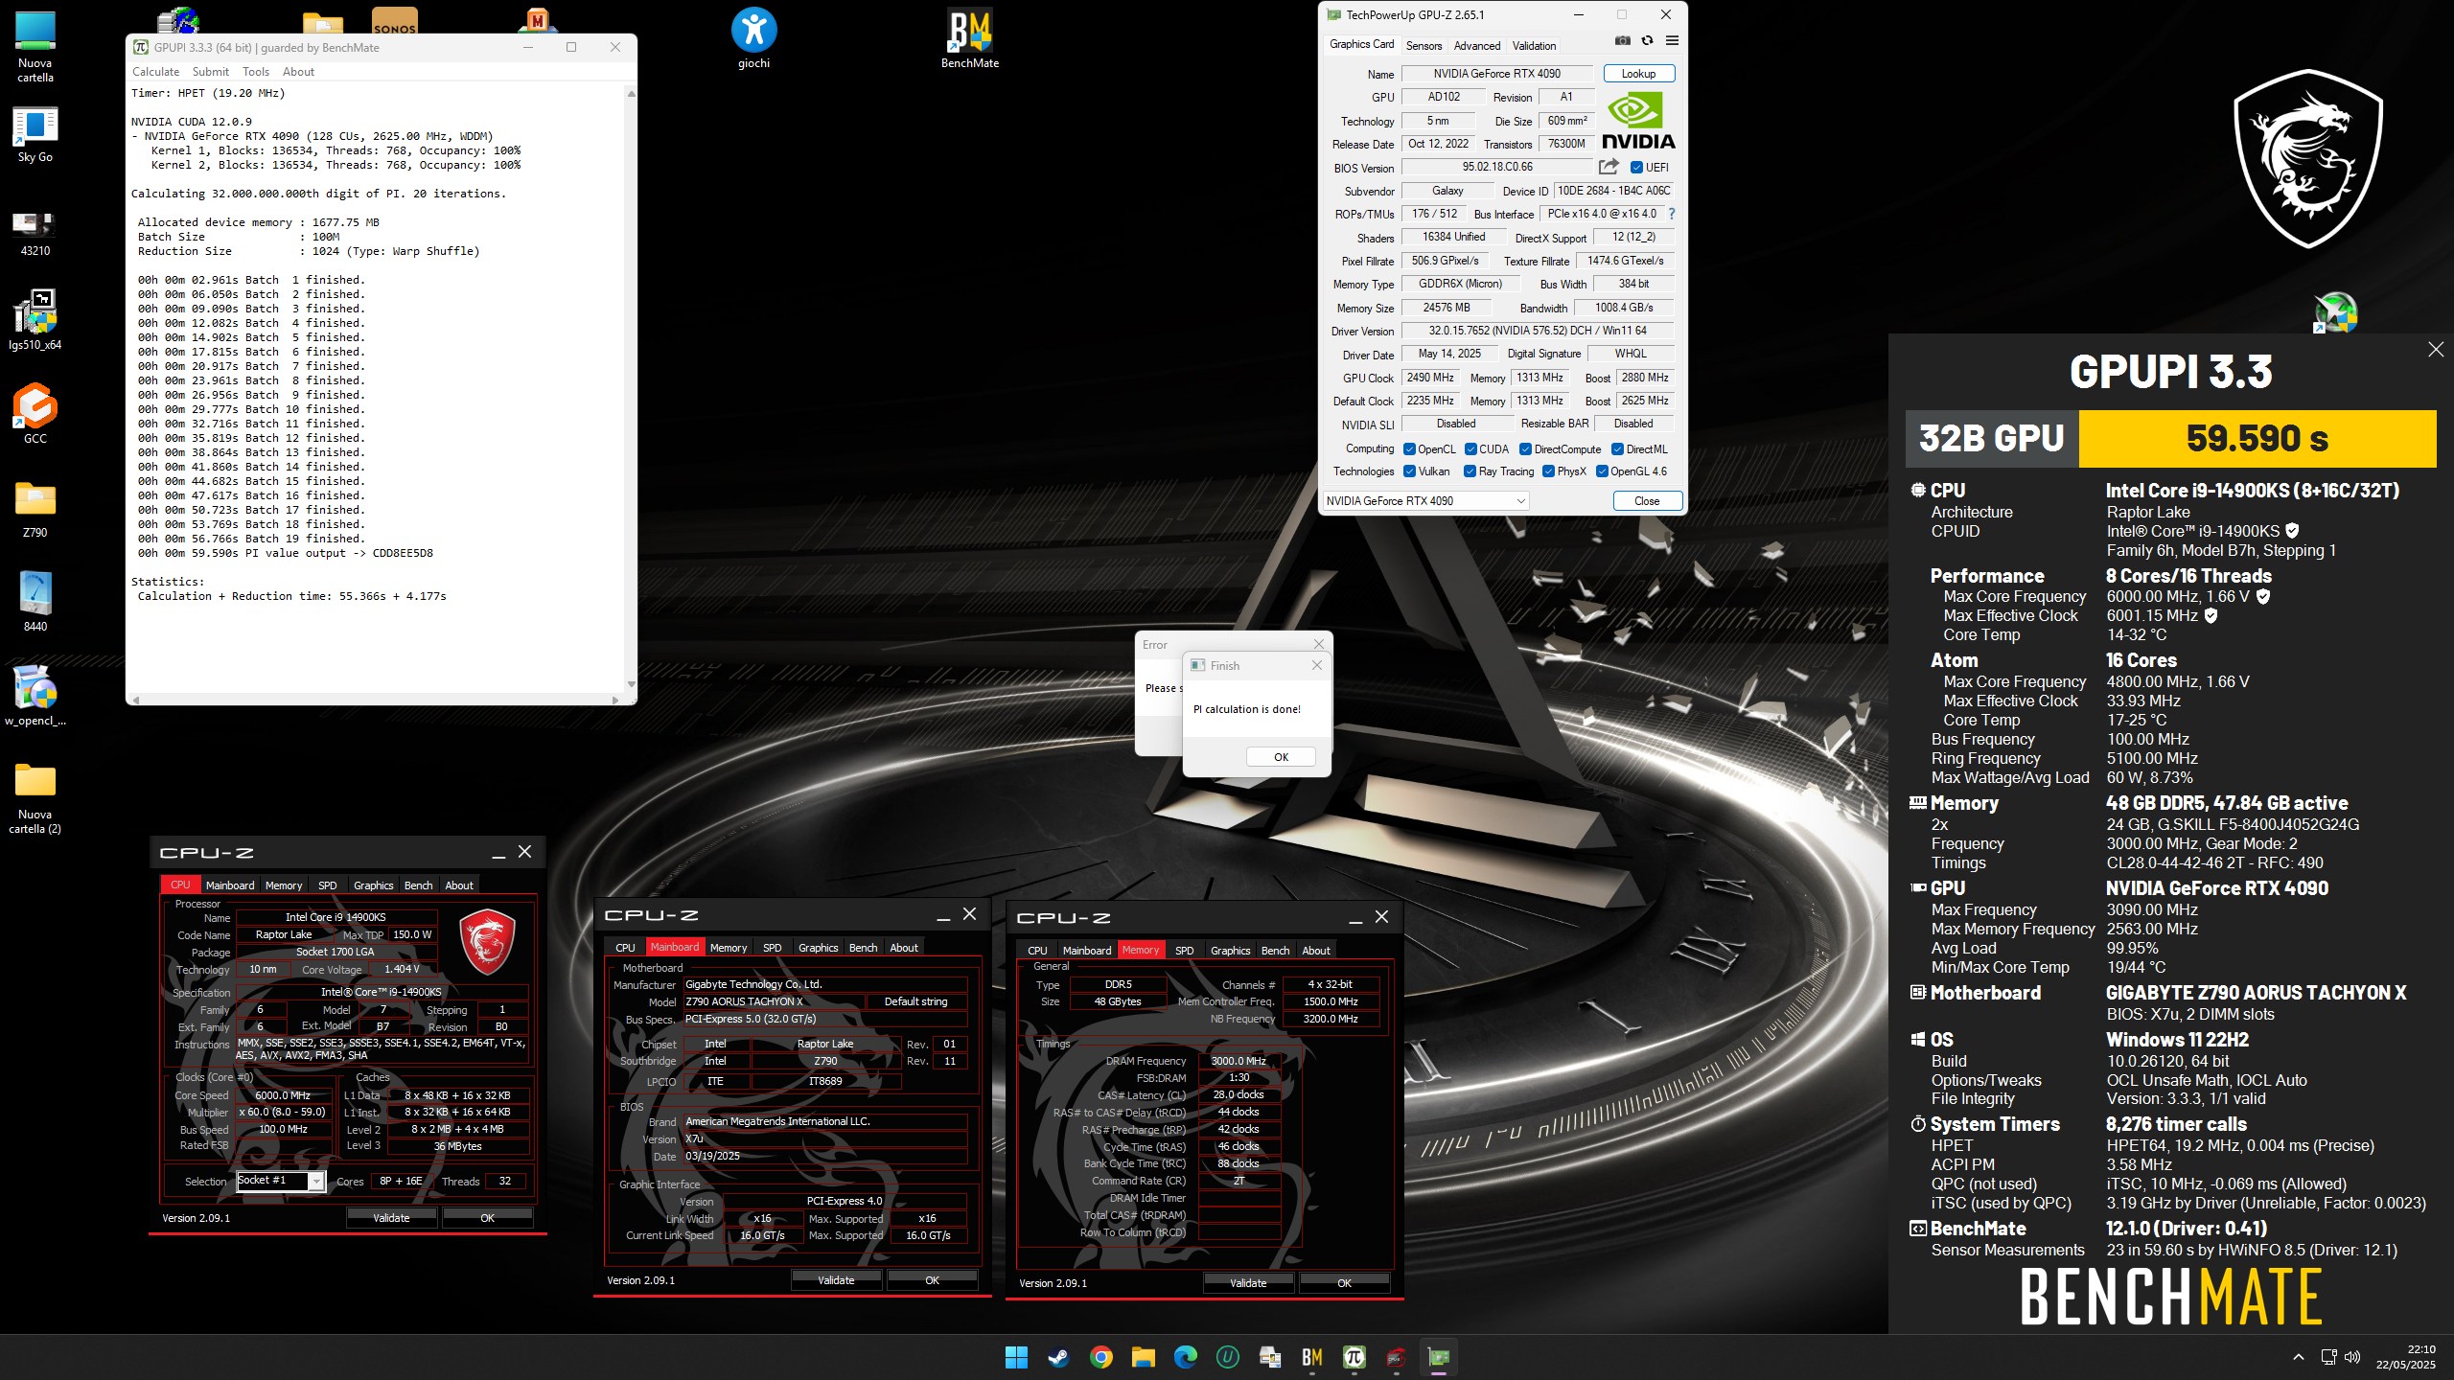Open Google Chrome from the taskbar
This screenshot has height=1380, width=2454.
[x=1100, y=1357]
